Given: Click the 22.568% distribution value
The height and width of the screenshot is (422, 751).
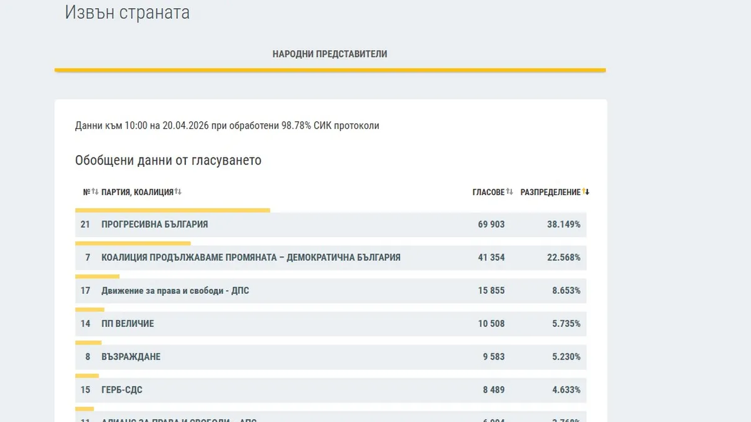Looking at the screenshot, I should 563,258.
